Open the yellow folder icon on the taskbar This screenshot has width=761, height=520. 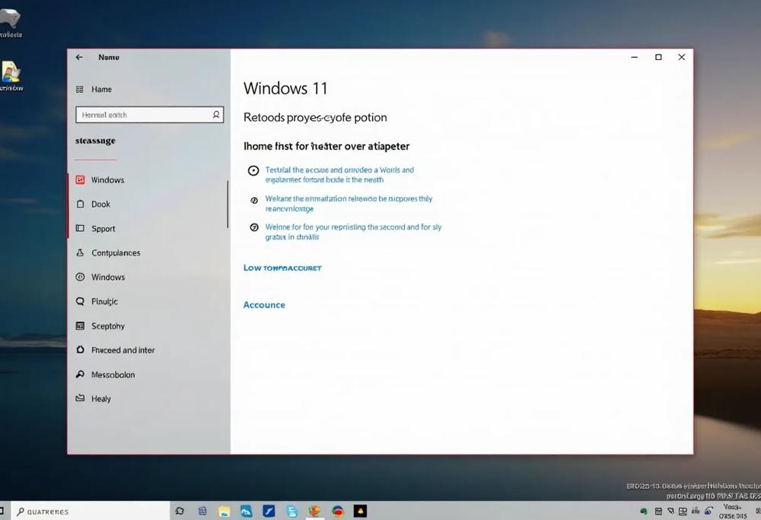224,512
